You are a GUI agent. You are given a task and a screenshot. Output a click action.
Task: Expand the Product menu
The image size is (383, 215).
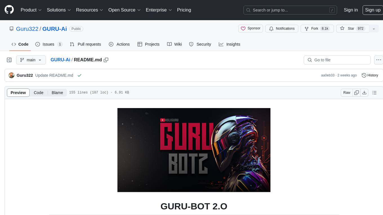31,10
